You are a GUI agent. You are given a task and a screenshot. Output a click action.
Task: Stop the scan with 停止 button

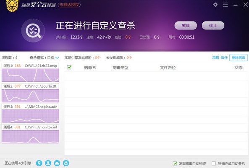(x=213, y=26)
